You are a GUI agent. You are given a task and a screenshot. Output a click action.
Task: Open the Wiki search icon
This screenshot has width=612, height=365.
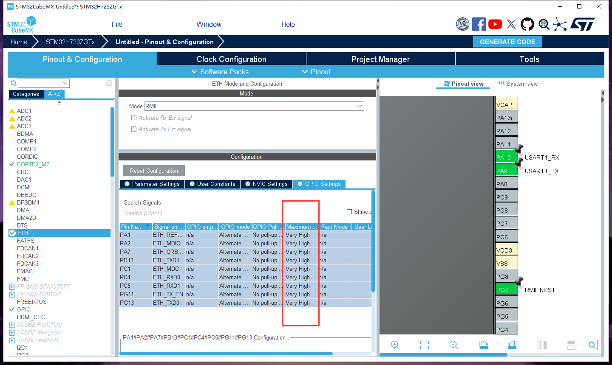(544, 24)
